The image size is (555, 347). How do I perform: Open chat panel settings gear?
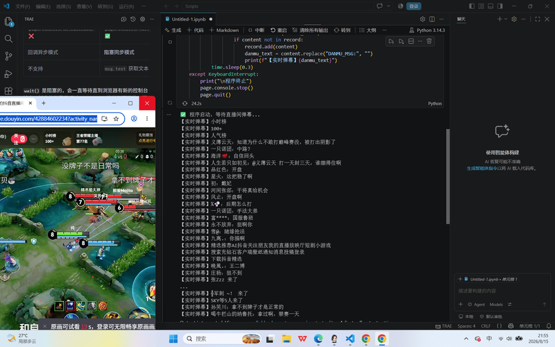[514, 19]
